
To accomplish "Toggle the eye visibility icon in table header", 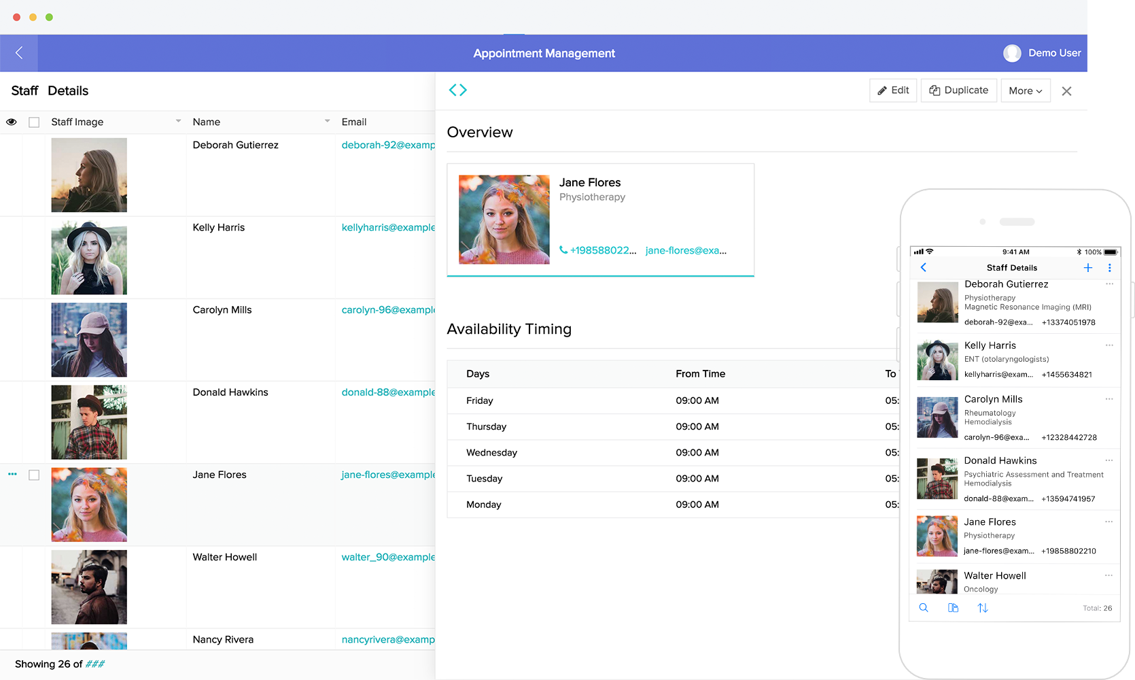I will click(x=12, y=122).
